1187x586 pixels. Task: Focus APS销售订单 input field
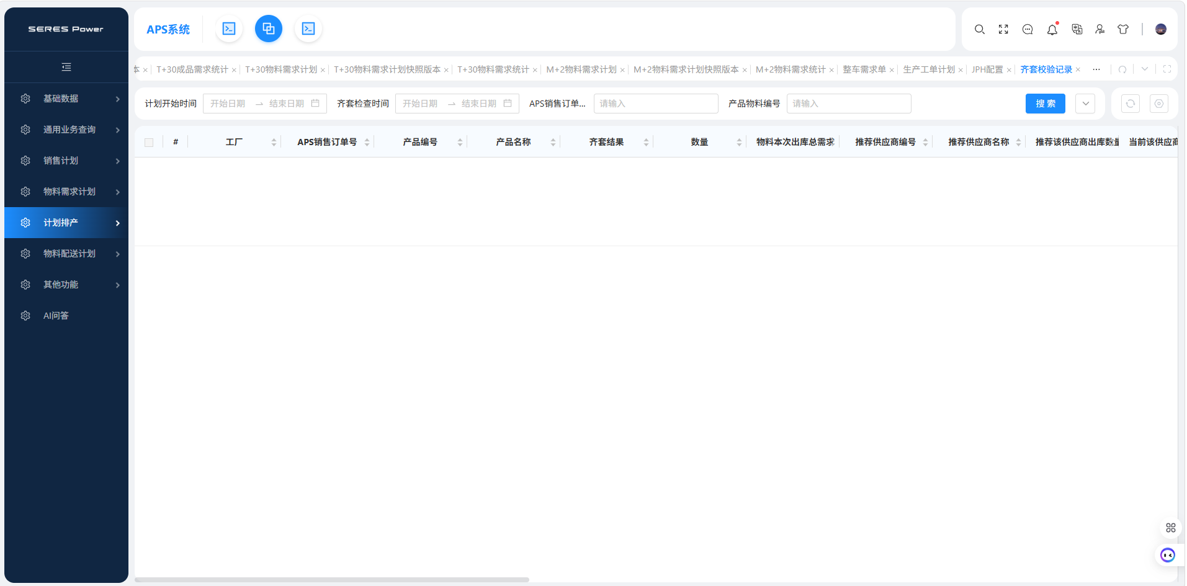(656, 104)
